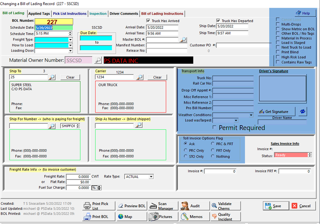The height and width of the screenshot is (224, 320).
Task: Uncheck the Truck Has Arrived checkbox
Action: coord(148,21)
